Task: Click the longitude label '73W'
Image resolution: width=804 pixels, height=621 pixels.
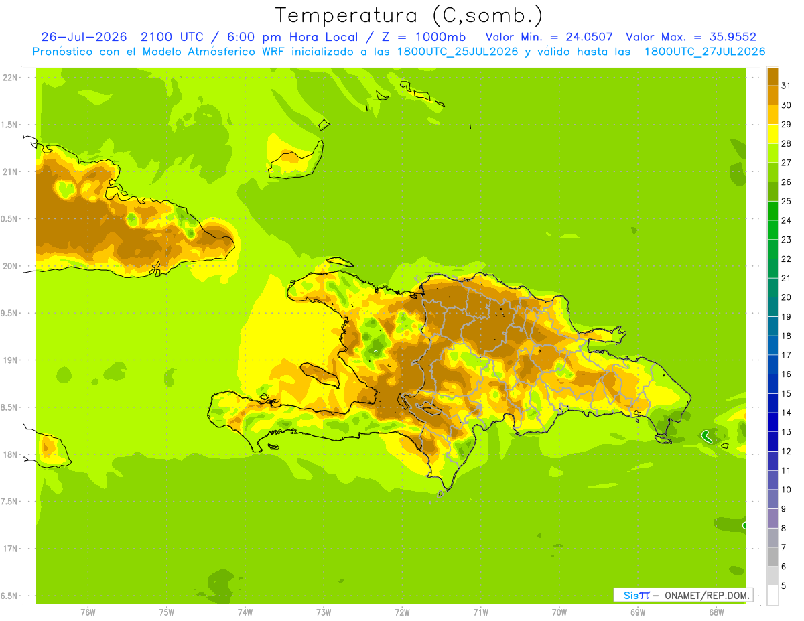Action: [x=324, y=612]
